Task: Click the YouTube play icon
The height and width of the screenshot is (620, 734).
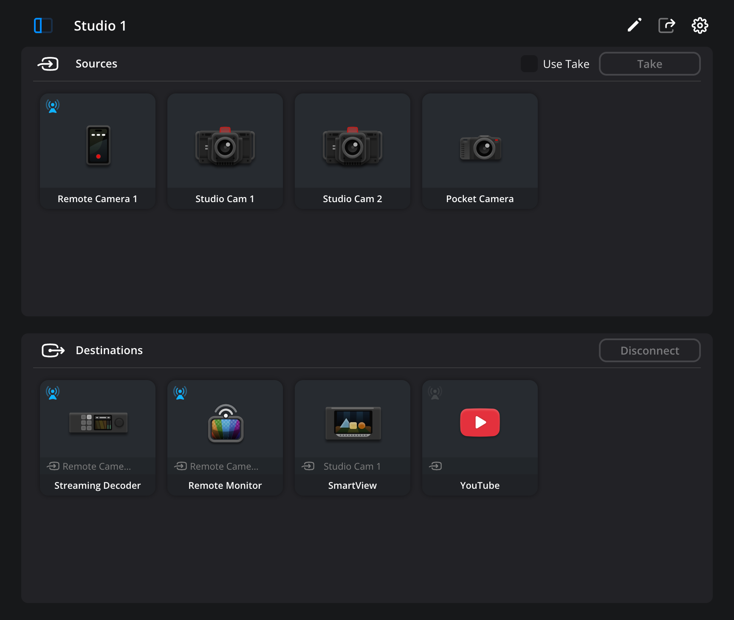Action: point(480,423)
